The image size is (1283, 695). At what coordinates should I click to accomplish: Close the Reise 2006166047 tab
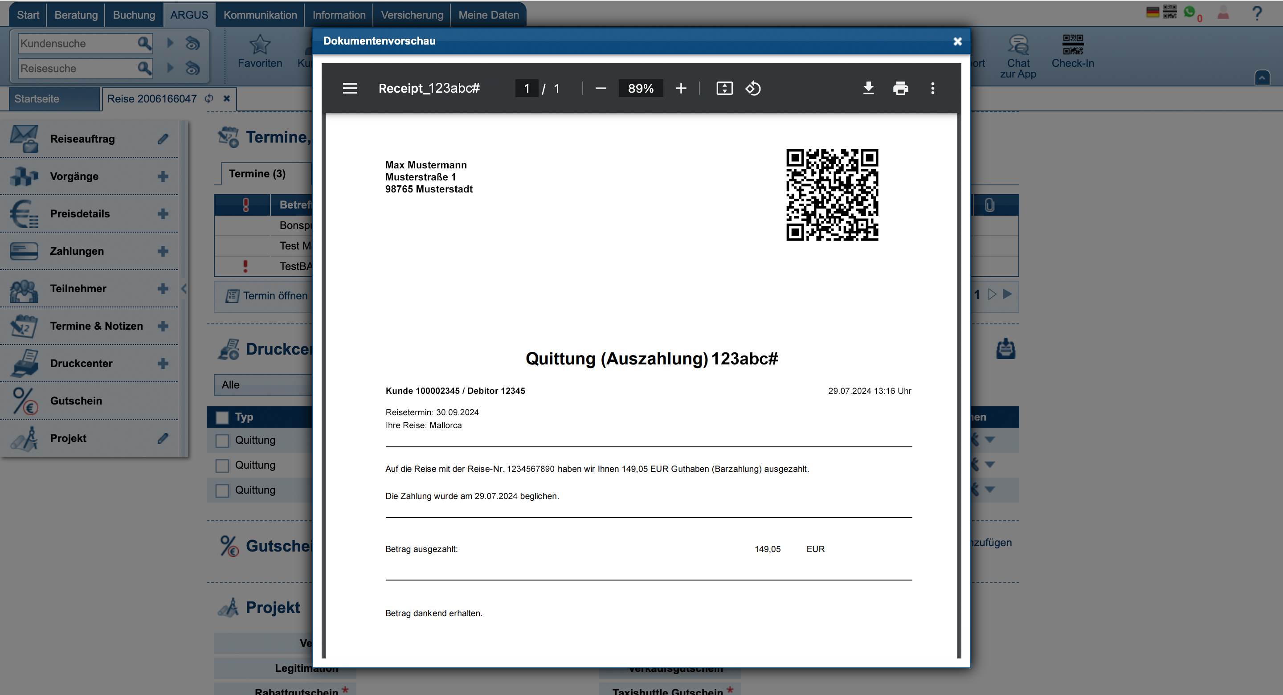227,98
